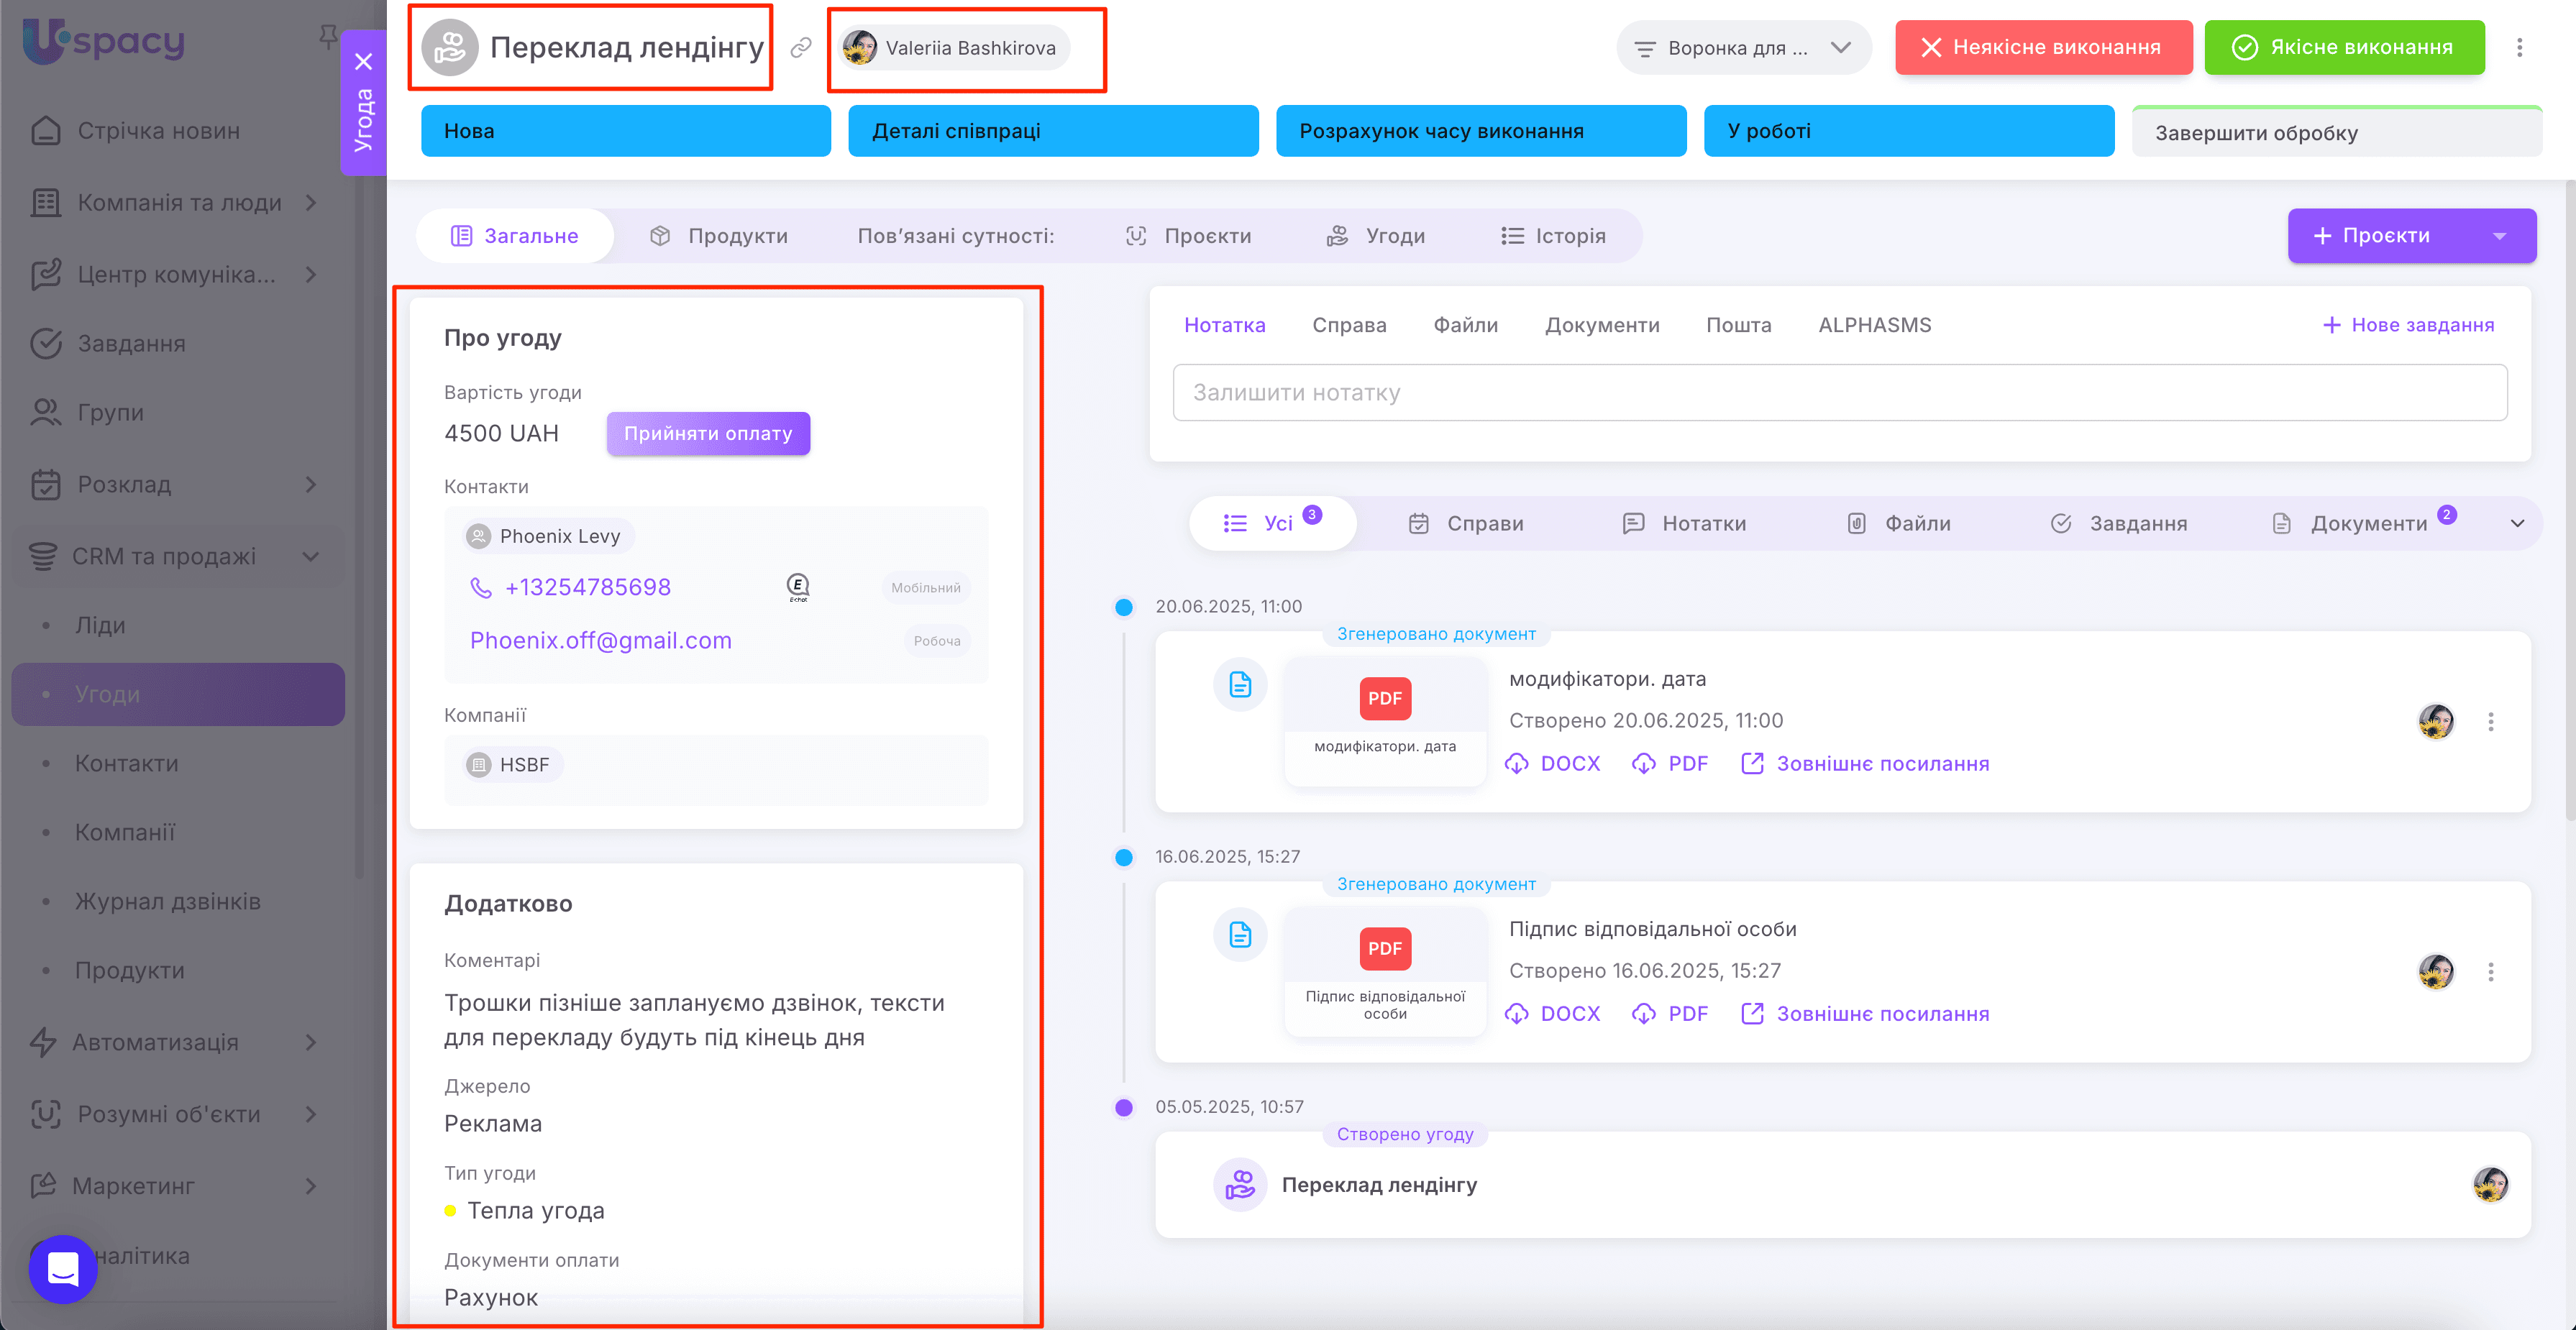This screenshot has height=1330, width=2576.
Task: Click the eChat icon in contact row
Action: click(x=798, y=588)
